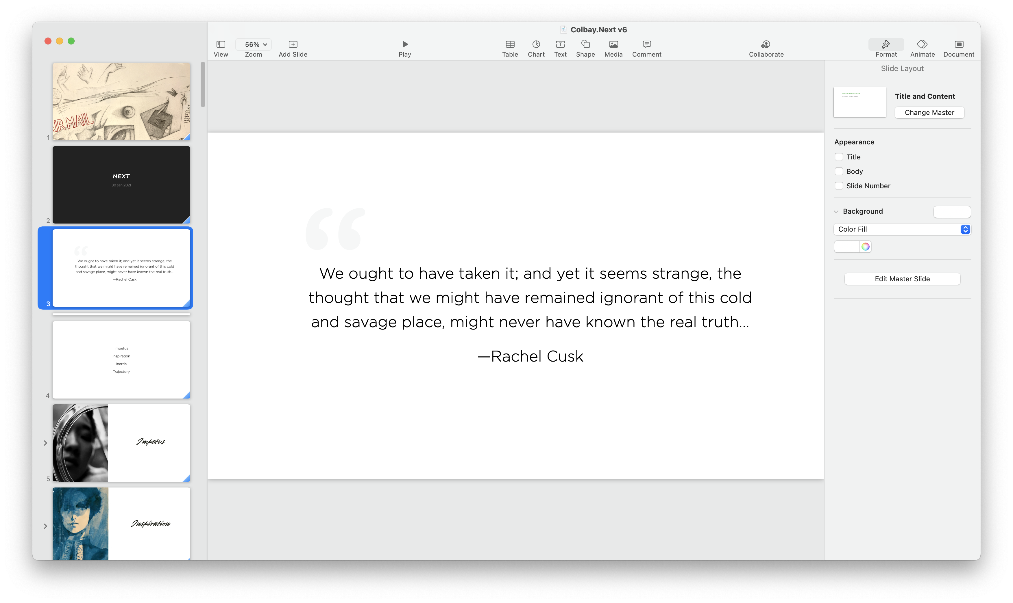1013x603 pixels.
Task: Select slide 1 Air Mail thumbnail
Action: click(121, 102)
